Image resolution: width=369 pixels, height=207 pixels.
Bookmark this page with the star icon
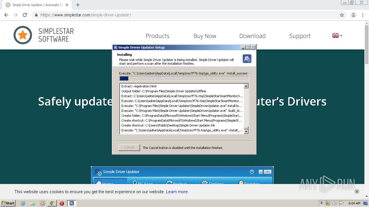(x=342, y=15)
